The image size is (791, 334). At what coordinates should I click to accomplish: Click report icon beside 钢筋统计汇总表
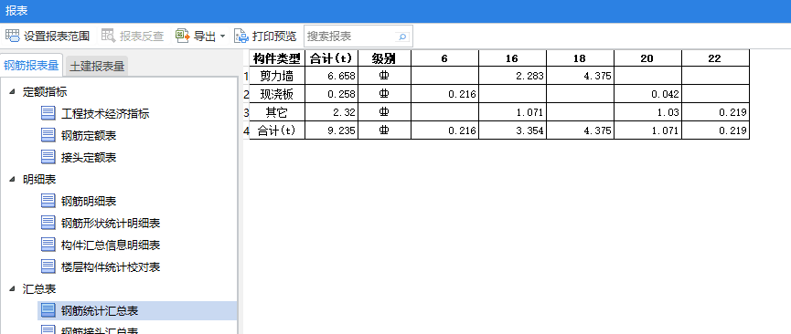(48, 311)
